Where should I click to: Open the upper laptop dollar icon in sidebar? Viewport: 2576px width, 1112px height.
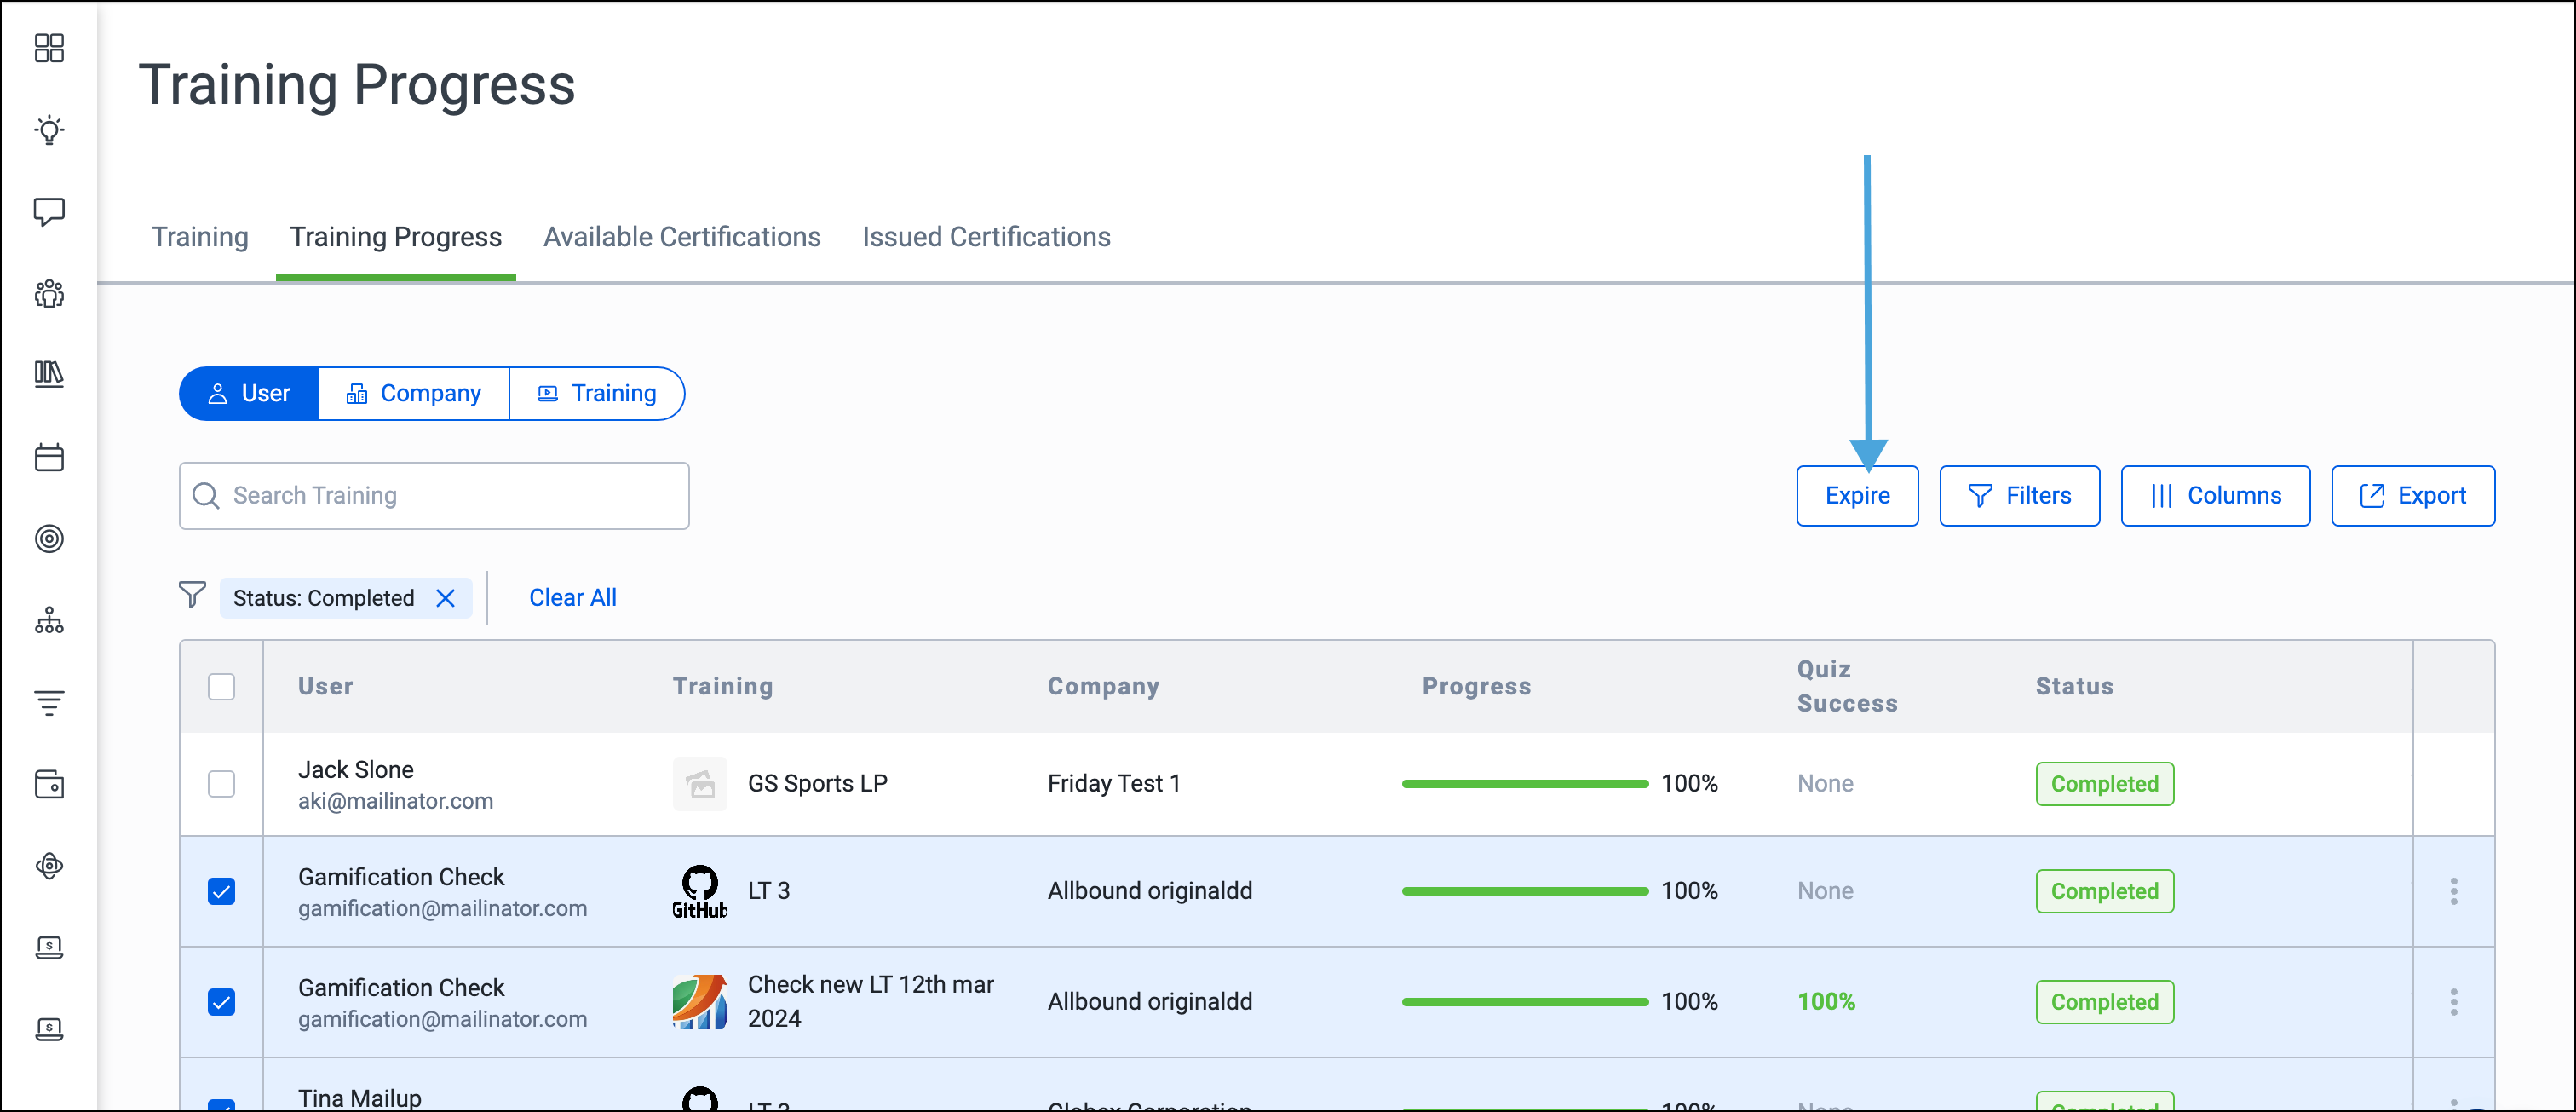click(x=49, y=948)
